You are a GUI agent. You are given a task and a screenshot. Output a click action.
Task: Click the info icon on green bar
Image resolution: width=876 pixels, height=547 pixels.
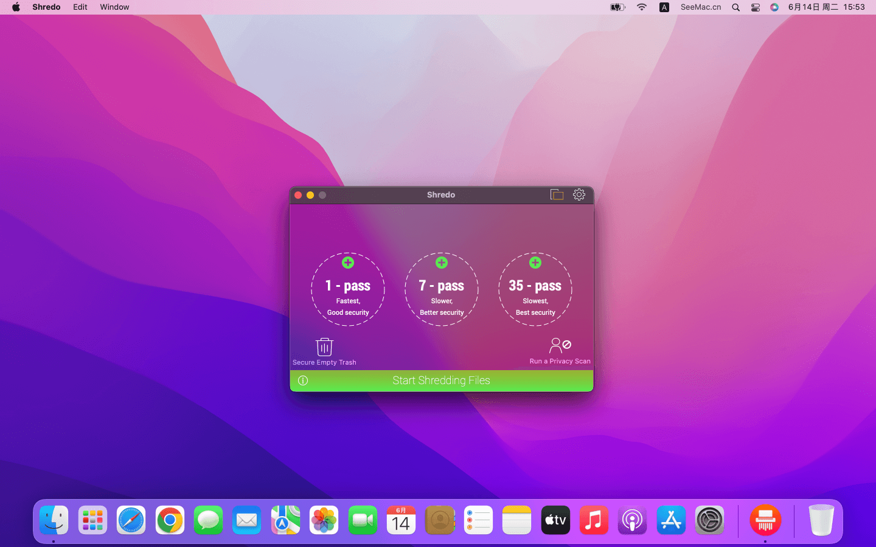pyautogui.click(x=303, y=380)
